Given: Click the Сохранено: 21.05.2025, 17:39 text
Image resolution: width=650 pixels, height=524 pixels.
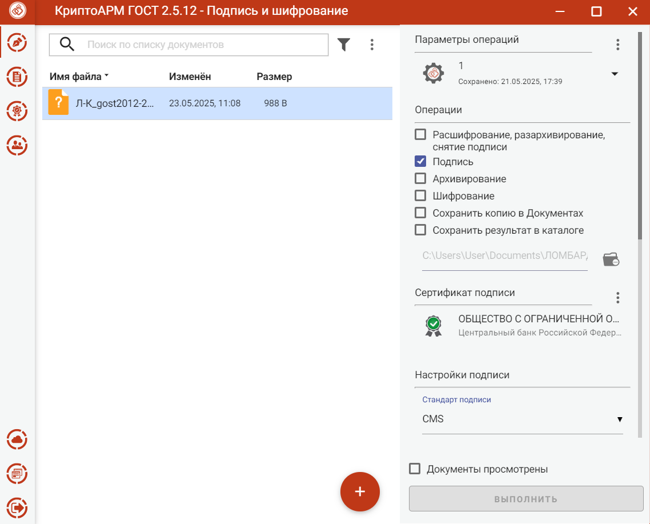Looking at the screenshot, I should coord(510,81).
